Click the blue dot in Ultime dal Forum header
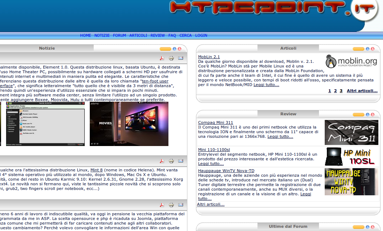 coord(368,227)
